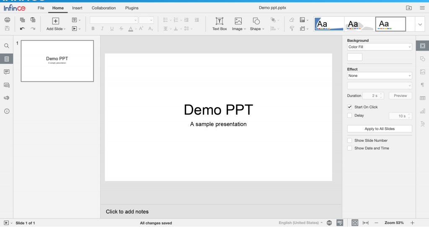Click the background color swatch
The image size is (429, 227).
354,57
